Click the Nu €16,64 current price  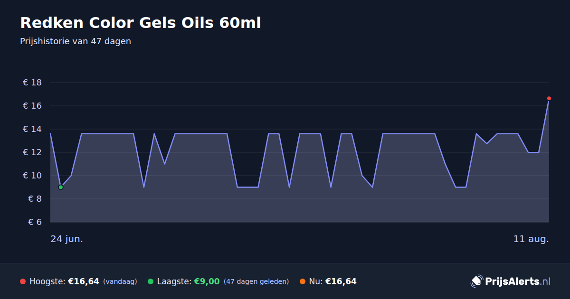[341, 281]
